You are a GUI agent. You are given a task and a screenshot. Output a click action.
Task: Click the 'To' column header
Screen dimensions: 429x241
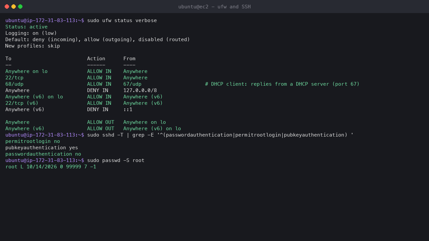(x=8, y=59)
